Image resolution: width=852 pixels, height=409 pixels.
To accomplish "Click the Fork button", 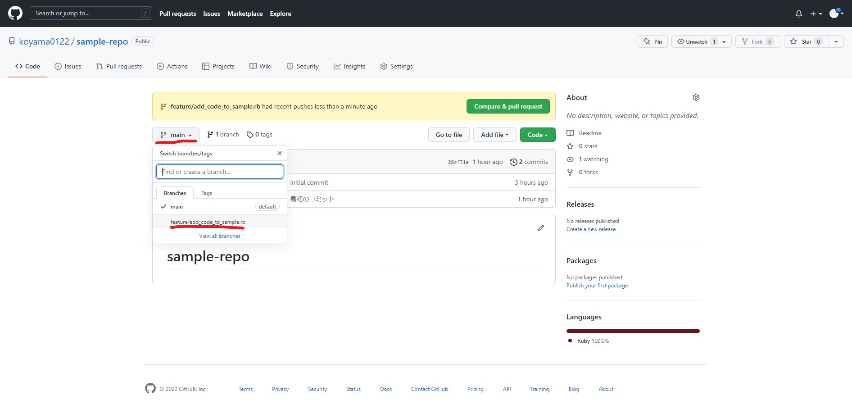I will click(x=758, y=41).
